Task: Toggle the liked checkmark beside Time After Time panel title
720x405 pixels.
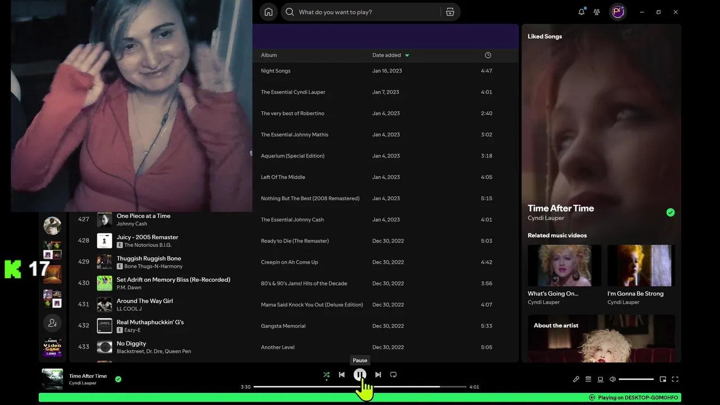Action: [x=670, y=213]
